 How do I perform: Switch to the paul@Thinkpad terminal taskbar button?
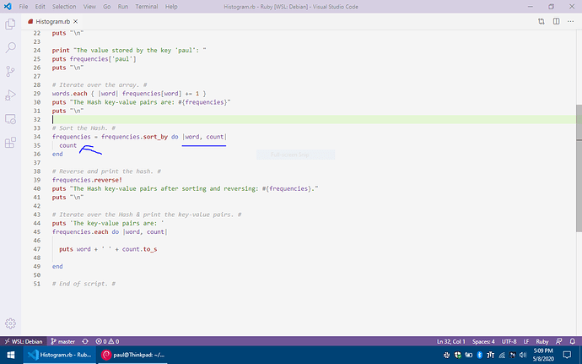(133, 355)
